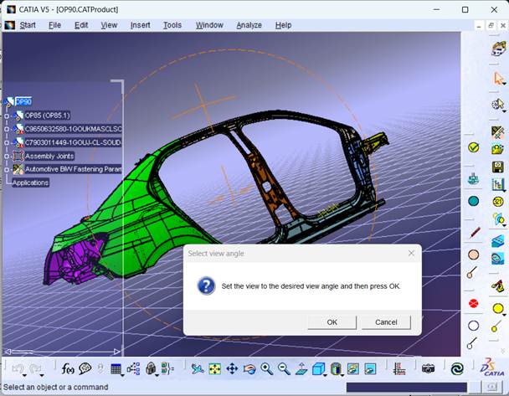The width and height of the screenshot is (509, 396).
Task: Select the Rotate view tool
Action: (x=249, y=369)
